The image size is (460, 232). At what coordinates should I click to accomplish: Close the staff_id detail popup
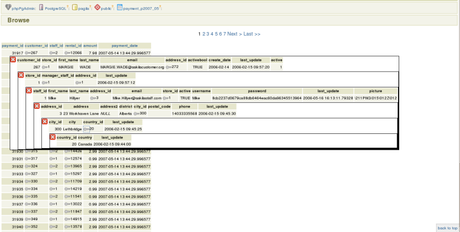point(29,91)
